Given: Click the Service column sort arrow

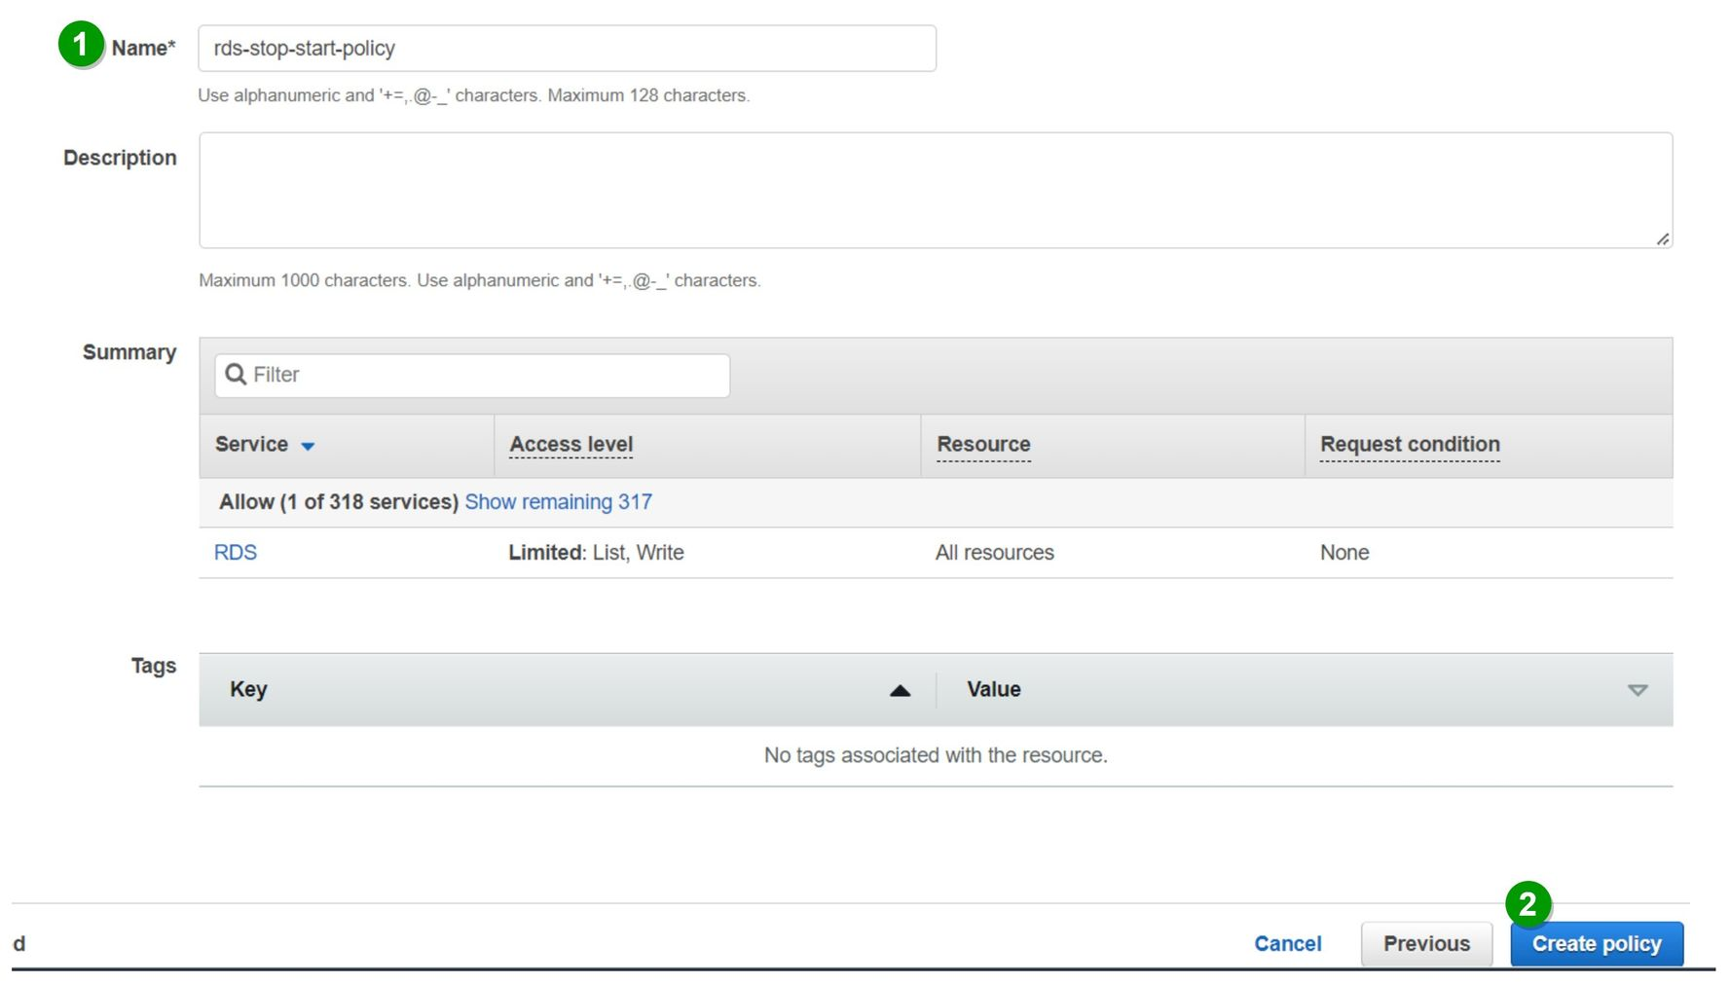Looking at the screenshot, I should 308,446.
